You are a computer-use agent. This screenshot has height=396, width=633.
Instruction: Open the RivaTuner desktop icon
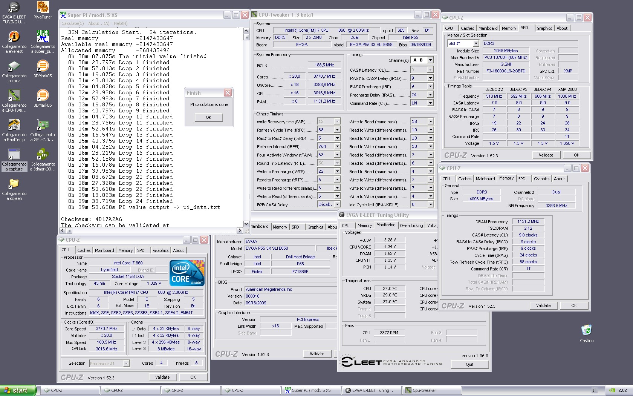43,10
